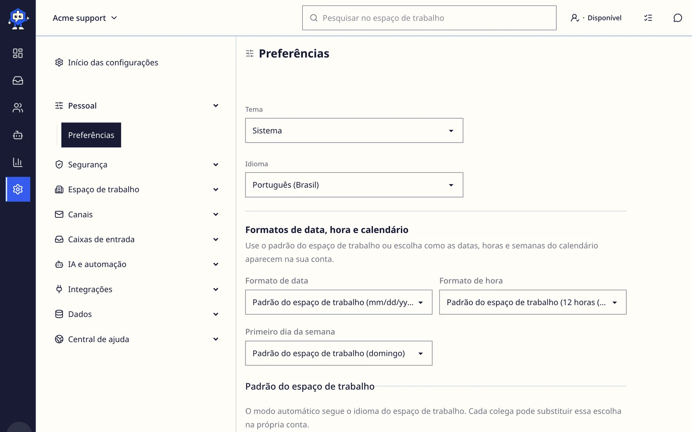Image resolution: width=692 pixels, height=432 pixels.
Task: Go to Início das configurações
Action: 113,63
